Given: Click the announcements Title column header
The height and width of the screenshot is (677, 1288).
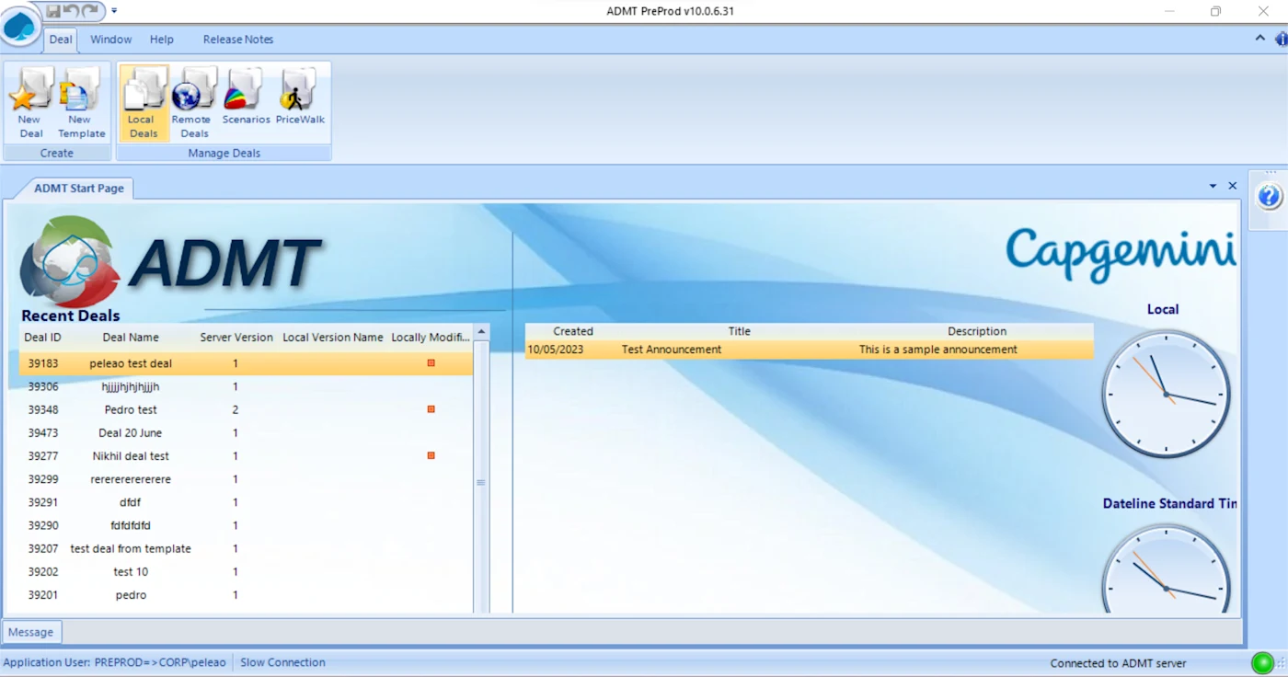Looking at the screenshot, I should pyautogui.click(x=740, y=331).
